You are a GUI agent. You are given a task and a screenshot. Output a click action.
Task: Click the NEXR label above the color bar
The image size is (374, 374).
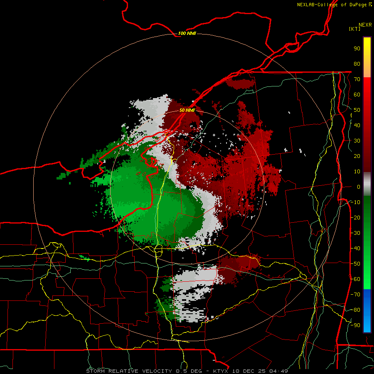[365, 25]
